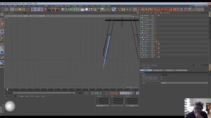Switch to Edges mode

[x=2, y=35]
